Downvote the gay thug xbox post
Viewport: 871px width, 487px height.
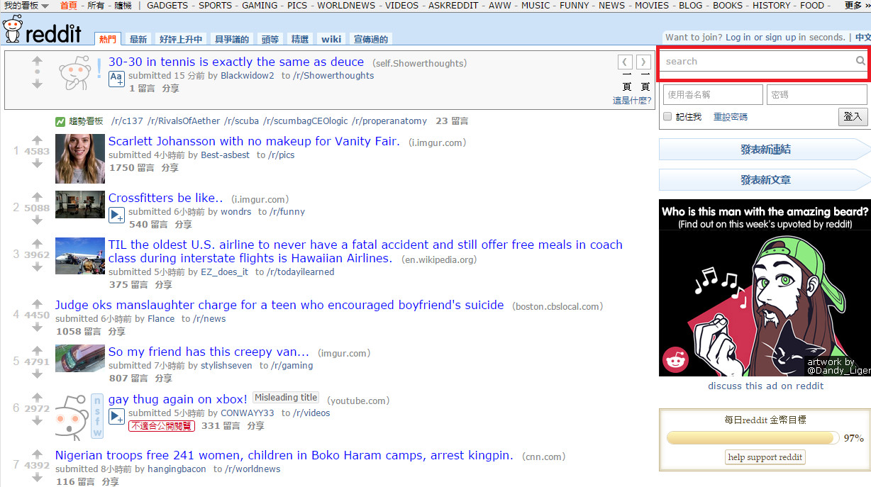37,421
